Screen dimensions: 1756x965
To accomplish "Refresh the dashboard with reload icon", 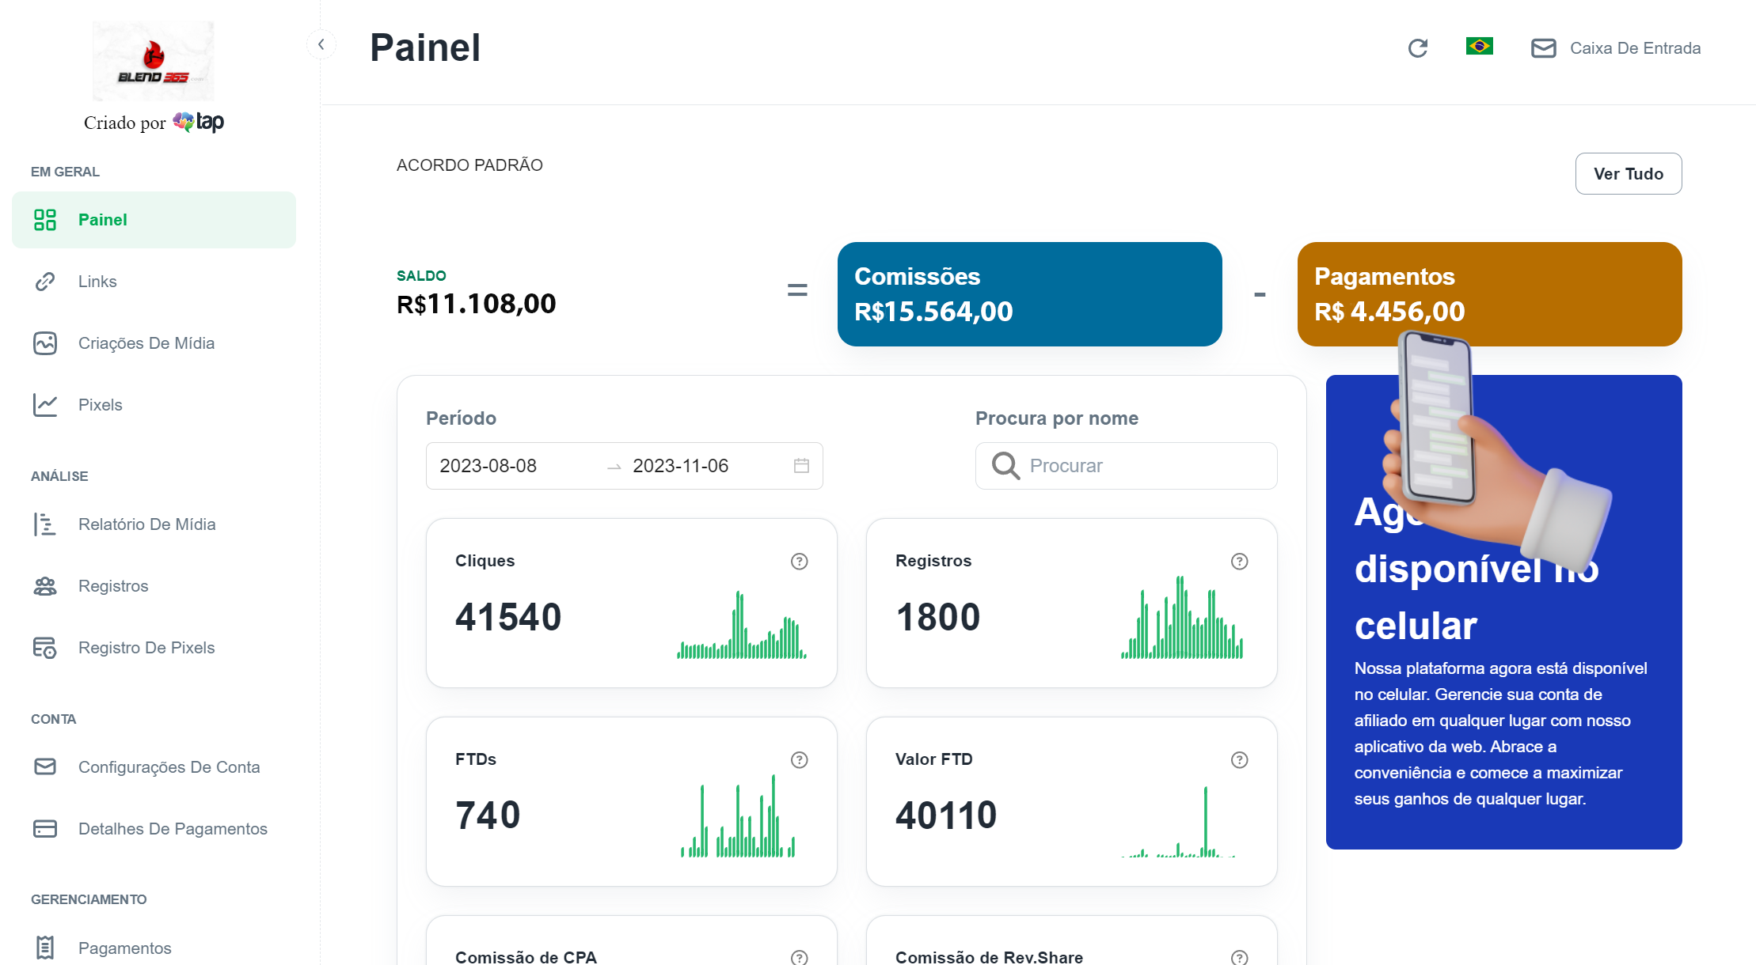I will tap(1418, 48).
